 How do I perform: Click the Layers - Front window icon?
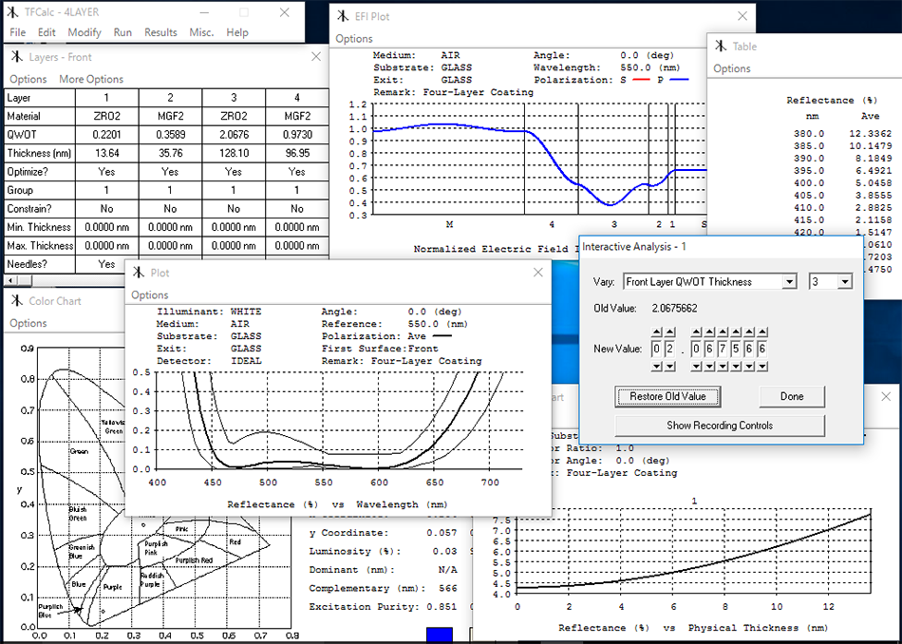[16, 57]
